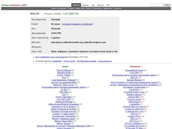Screen dimensions: 172x129
Task: Click the username heading Mitka90
Action: click(35, 14)
